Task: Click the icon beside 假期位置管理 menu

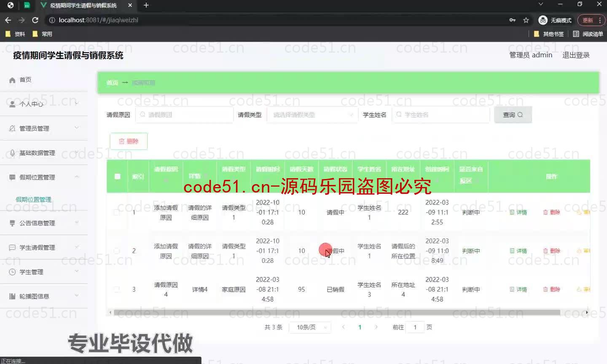Action: [x=12, y=177]
